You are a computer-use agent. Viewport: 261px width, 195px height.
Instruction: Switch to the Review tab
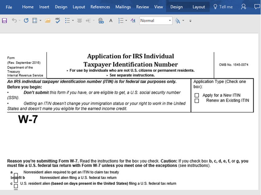point(142,7)
